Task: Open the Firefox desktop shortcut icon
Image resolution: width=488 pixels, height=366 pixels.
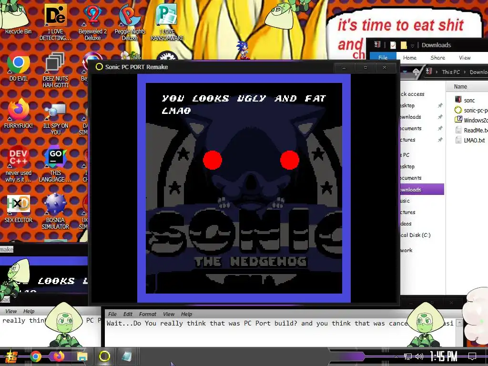Action: click(x=19, y=113)
